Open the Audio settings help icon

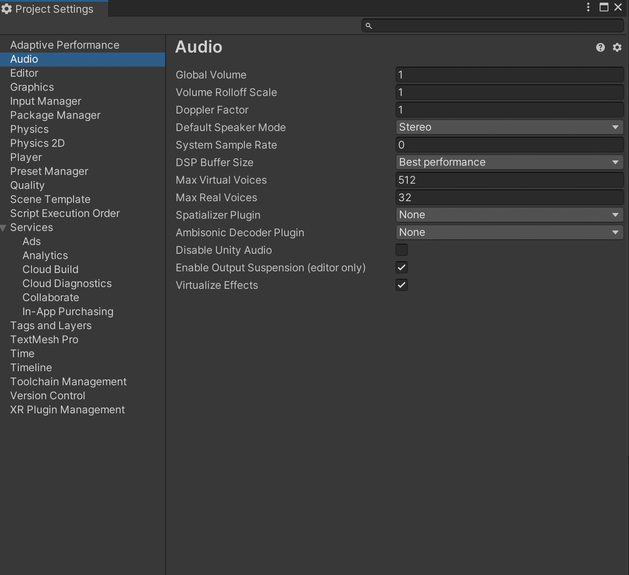[600, 47]
